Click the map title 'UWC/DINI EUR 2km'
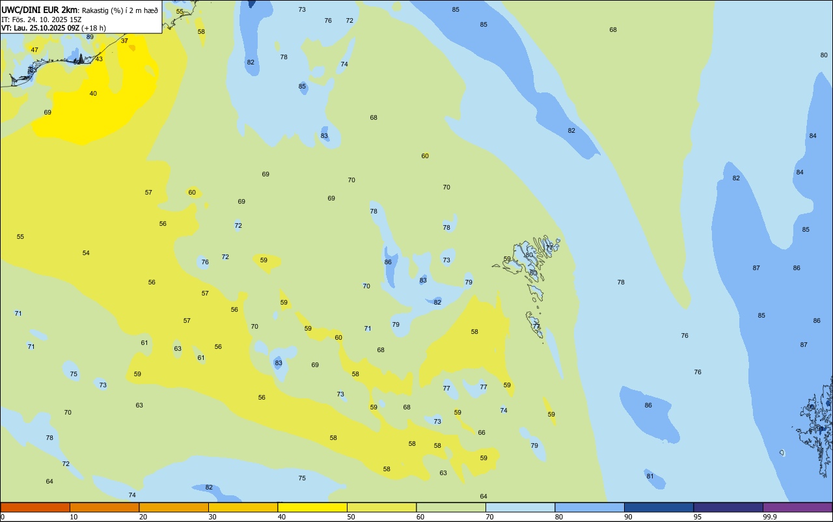 pos(40,10)
